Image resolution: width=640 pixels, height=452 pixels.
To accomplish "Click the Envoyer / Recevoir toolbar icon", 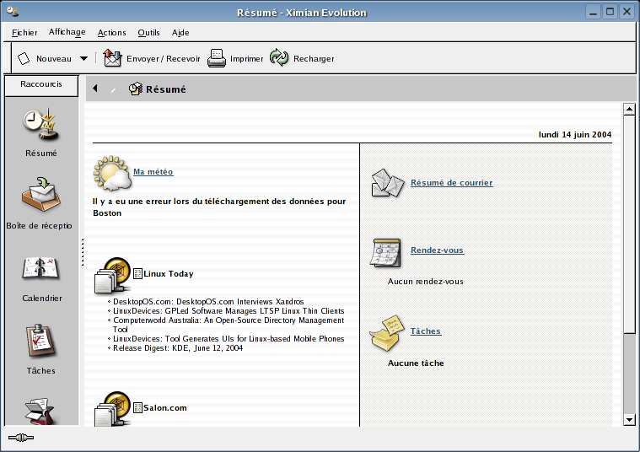I will pyautogui.click(x=113, y=59).
